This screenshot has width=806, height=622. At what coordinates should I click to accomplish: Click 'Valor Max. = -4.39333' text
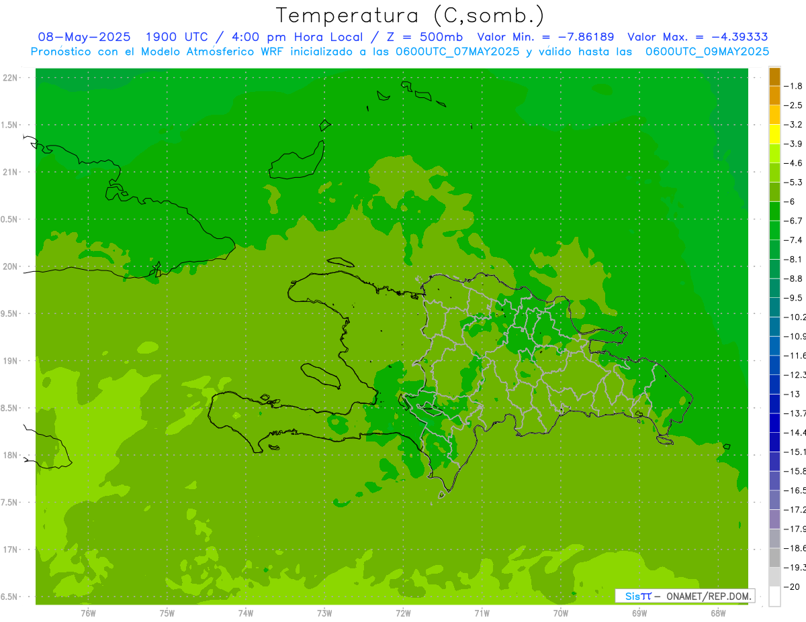tap(698, 37)
